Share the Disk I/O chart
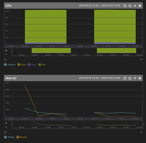The width and height of the screenshot is (146, 143). [x=135, y=78]
